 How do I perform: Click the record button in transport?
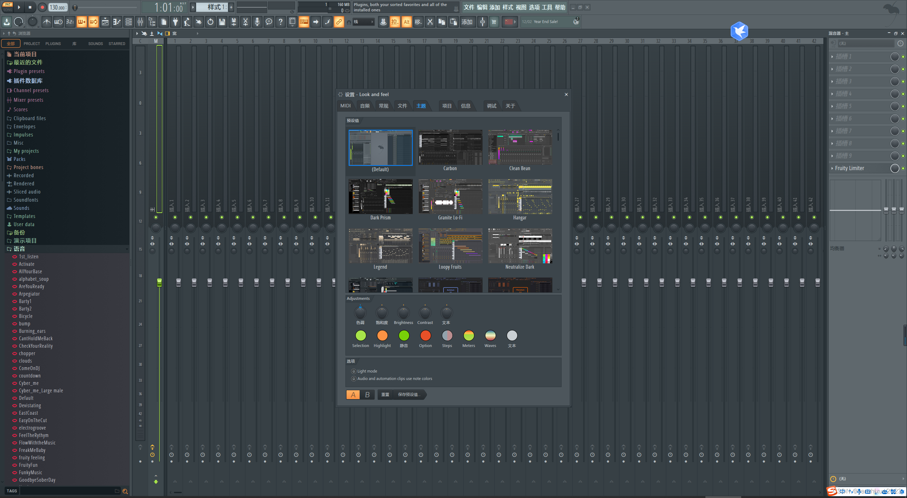[42, 7]
